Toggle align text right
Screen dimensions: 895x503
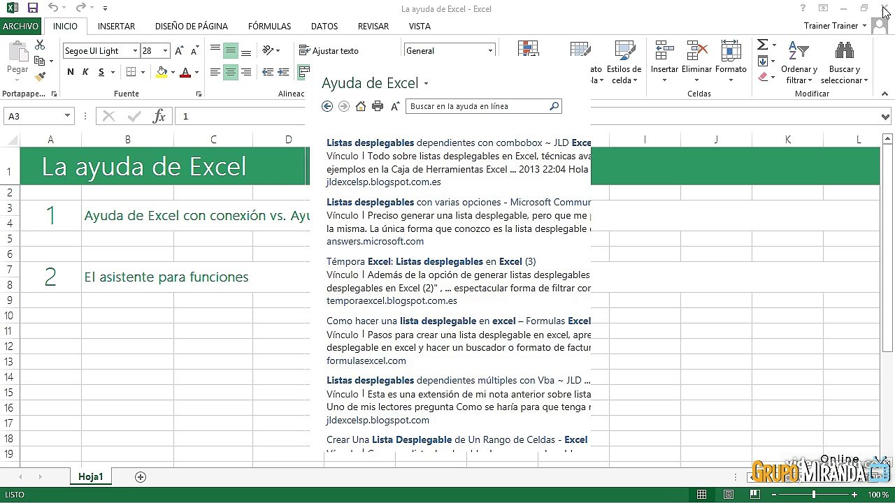click(246, 72)
